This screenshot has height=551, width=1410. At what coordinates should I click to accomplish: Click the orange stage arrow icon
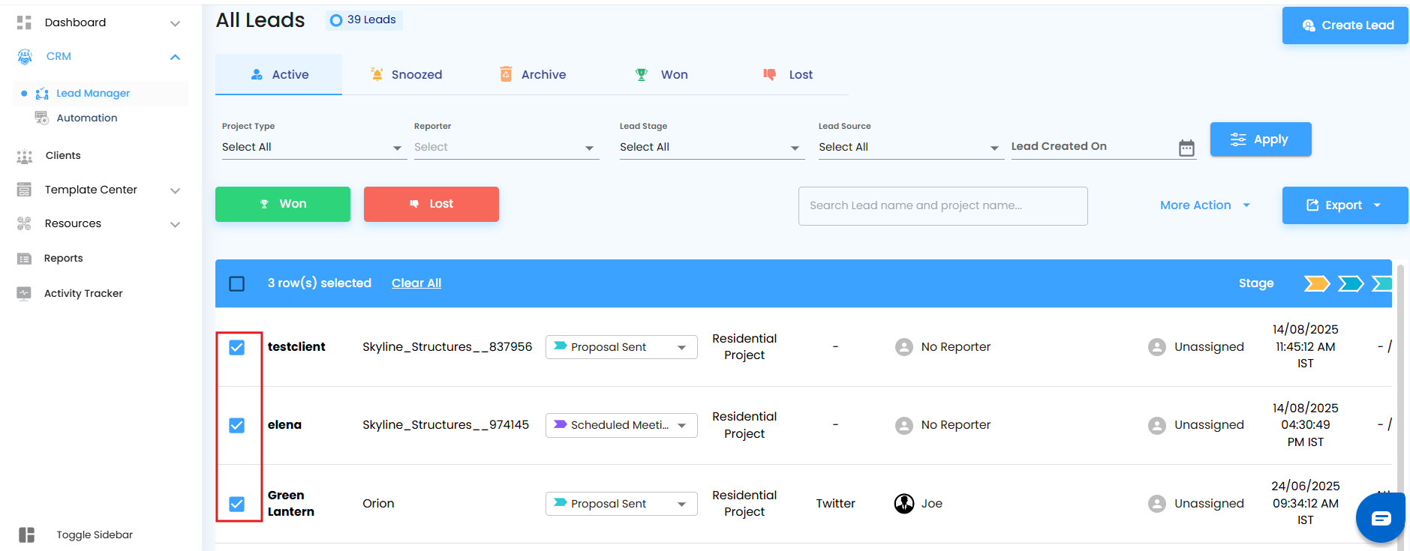pos(1316,283)
